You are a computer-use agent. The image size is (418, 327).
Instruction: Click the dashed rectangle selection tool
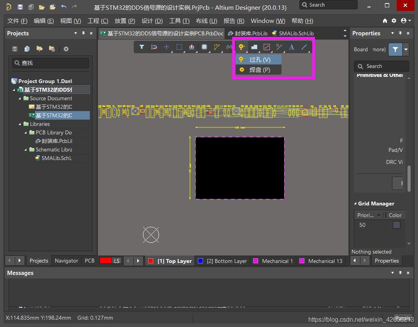click(179, 47)
